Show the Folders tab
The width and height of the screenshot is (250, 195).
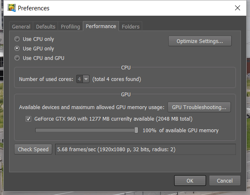pyautogui.click(x=131, y=26)
